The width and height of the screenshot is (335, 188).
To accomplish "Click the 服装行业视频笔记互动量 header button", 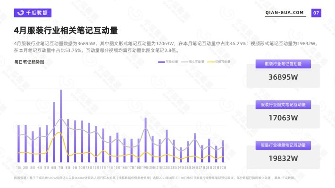I will tap(283, 145).
